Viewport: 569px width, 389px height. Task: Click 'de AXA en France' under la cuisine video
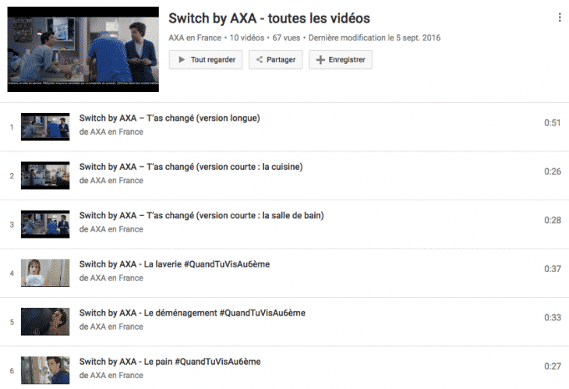[111, 181]
